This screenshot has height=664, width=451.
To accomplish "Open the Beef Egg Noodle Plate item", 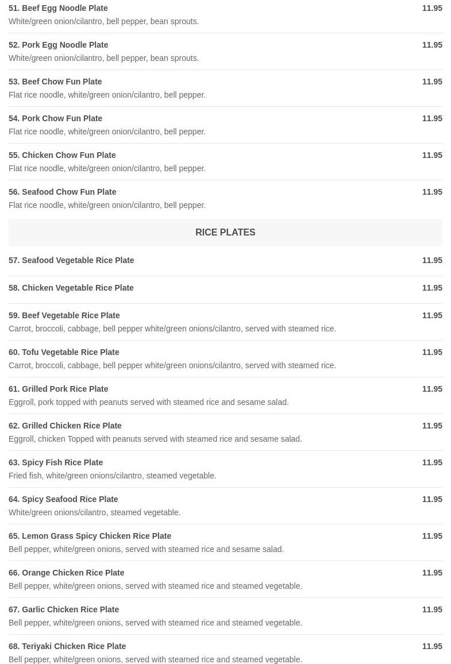I will (x=58, y=8).
